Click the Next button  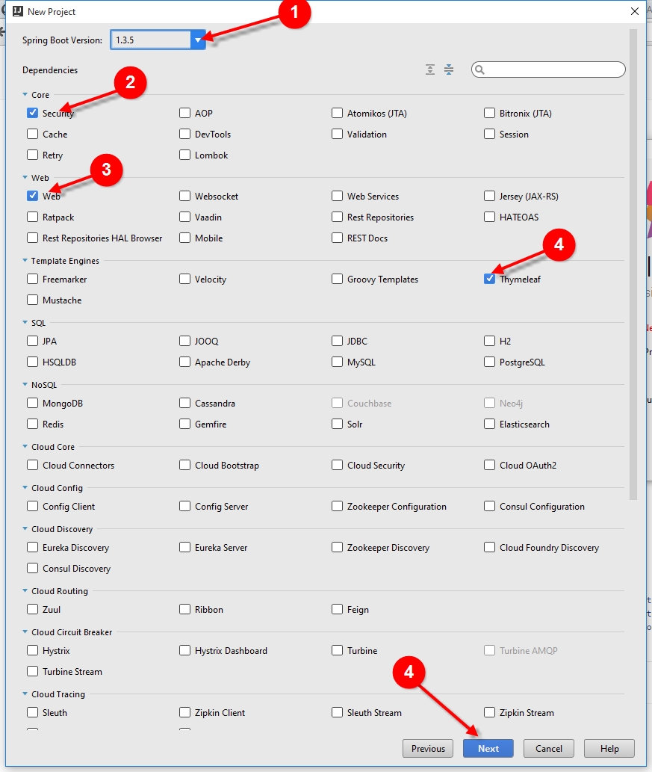pyautogui.click(x=488, y=748)
